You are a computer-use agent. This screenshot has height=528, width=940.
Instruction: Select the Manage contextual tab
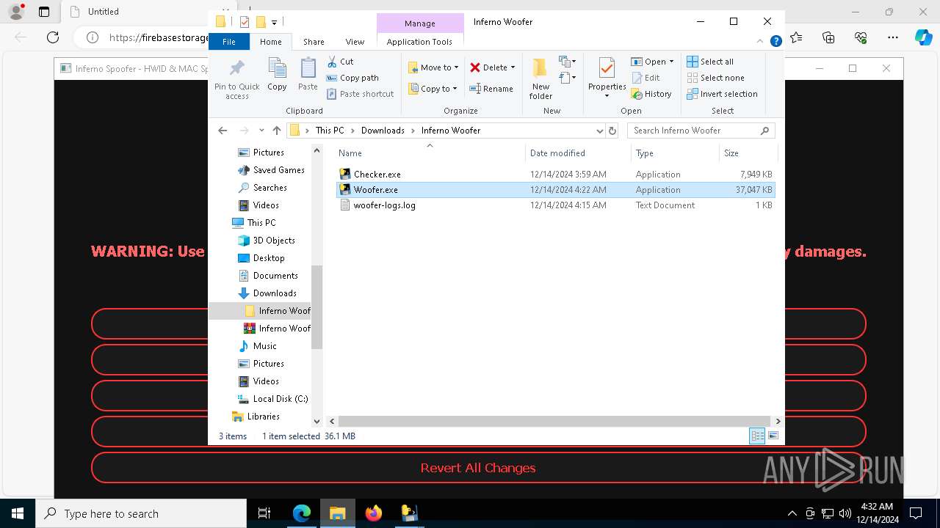click(x=420, y=23)
